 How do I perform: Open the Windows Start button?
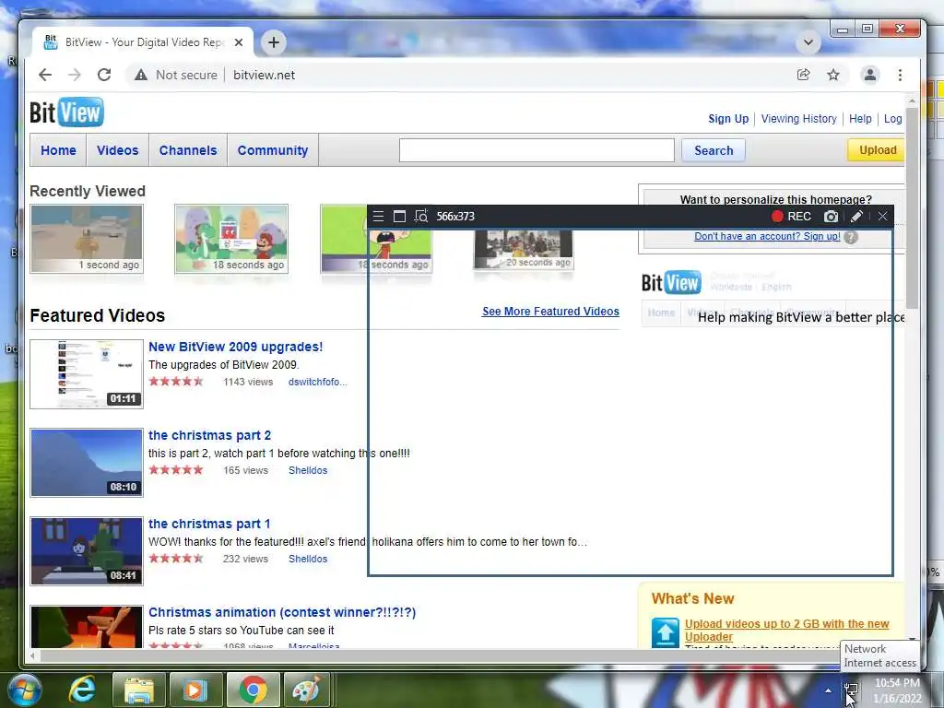pos(24,690)
